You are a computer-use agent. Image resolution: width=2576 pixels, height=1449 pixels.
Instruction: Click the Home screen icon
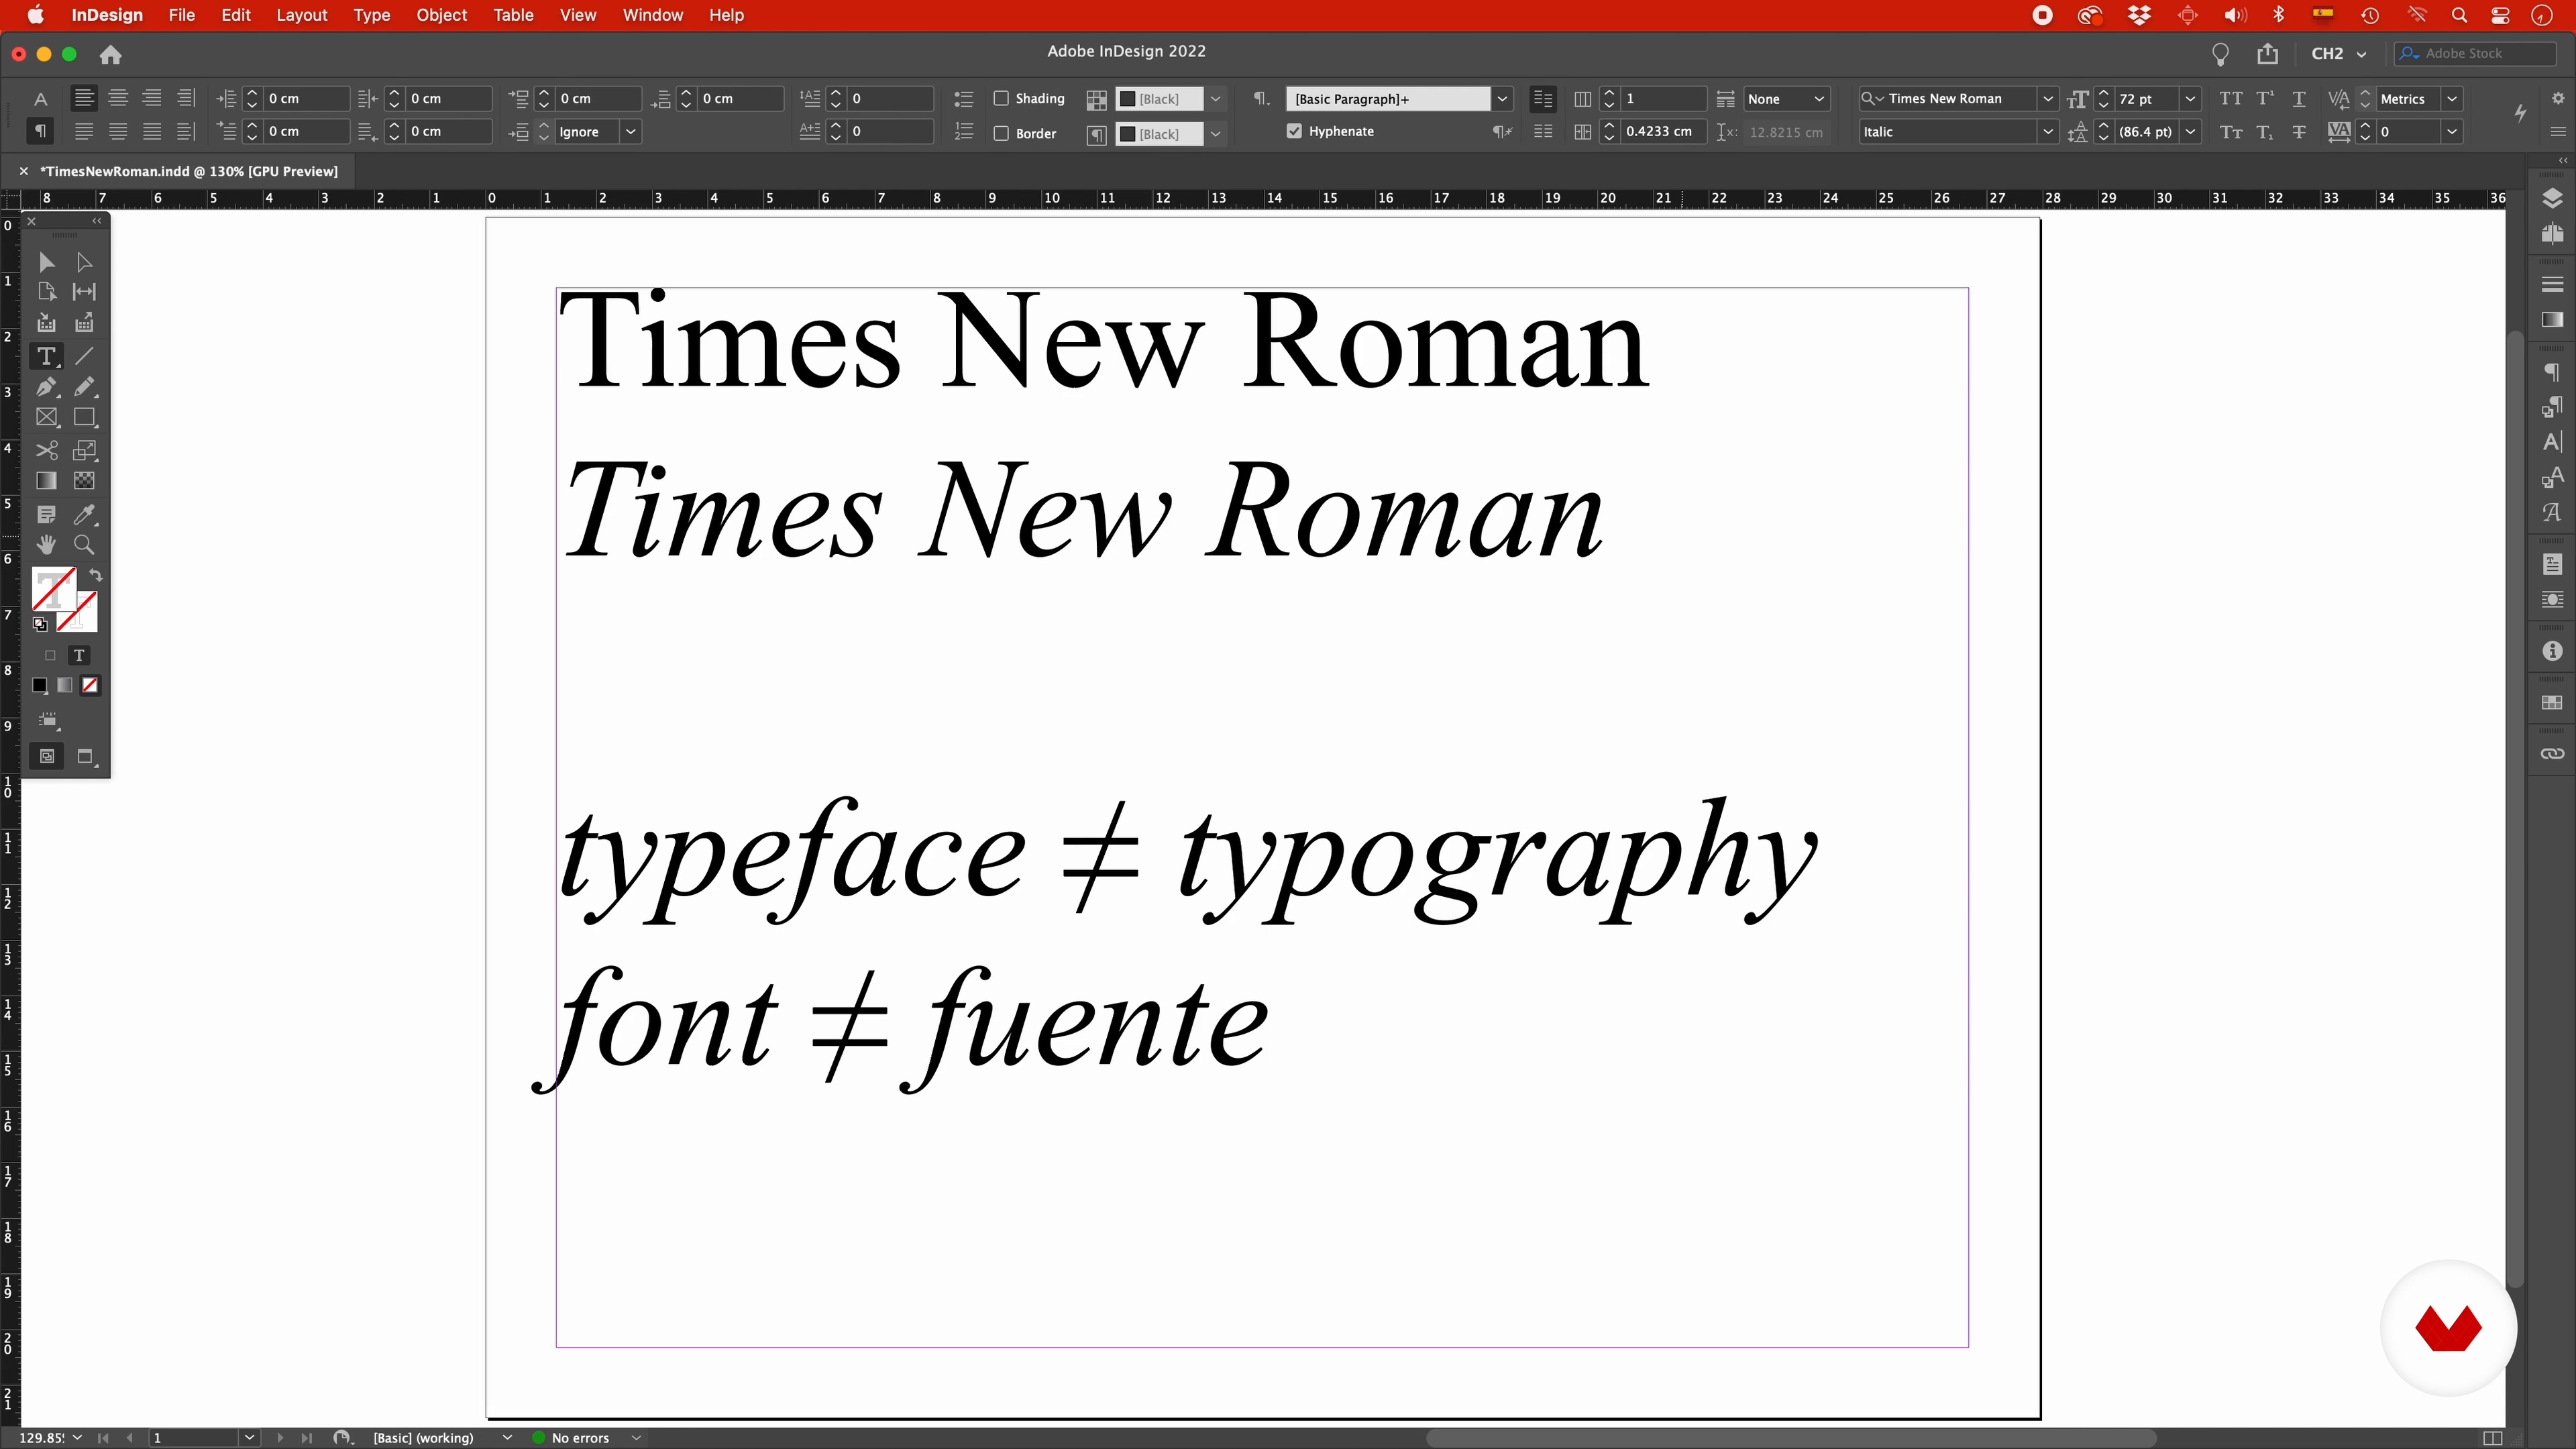tap(111, 54)
